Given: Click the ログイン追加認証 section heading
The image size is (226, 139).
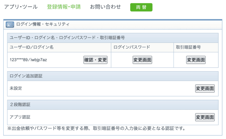Looking at the screenshot, I should coord(26,76).
